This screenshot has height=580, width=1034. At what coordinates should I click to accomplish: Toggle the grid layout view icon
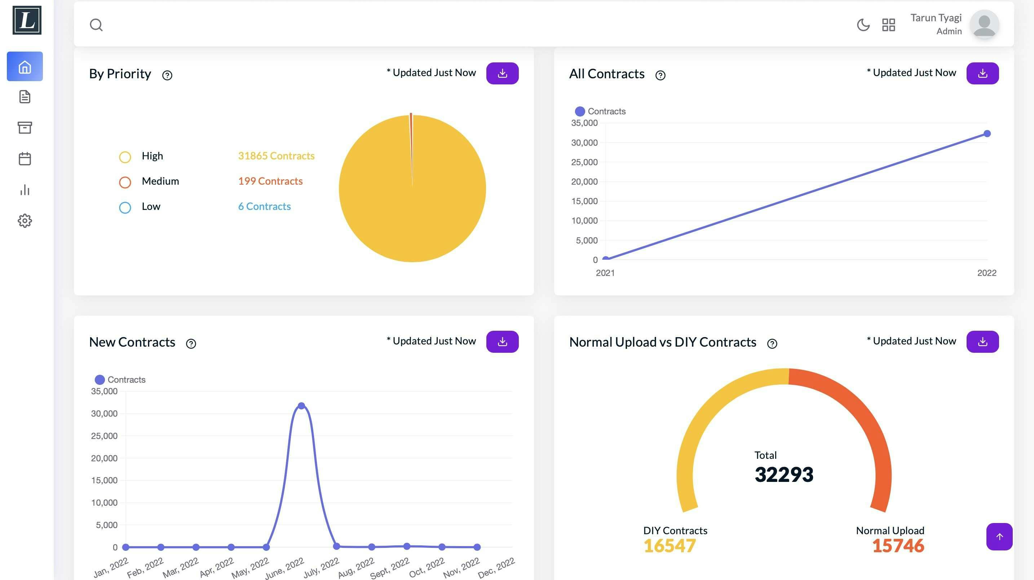888,24
